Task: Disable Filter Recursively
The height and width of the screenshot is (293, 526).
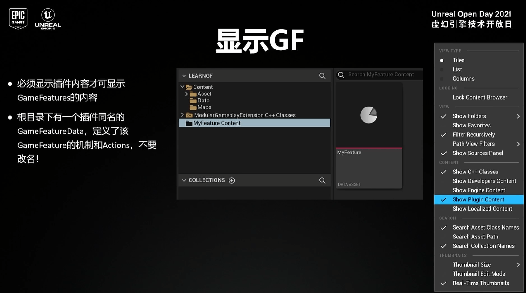Action: coord(474,134)
